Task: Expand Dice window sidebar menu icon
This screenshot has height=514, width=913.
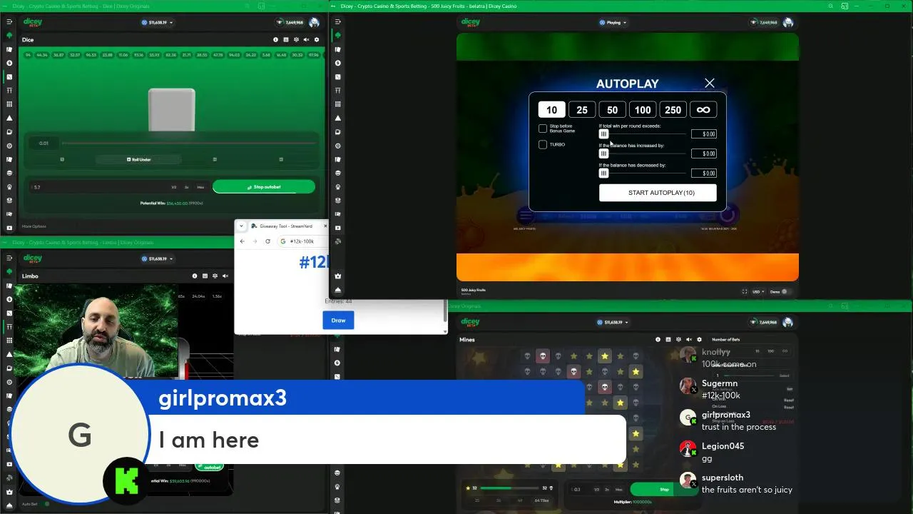Action: pos(9,23)
